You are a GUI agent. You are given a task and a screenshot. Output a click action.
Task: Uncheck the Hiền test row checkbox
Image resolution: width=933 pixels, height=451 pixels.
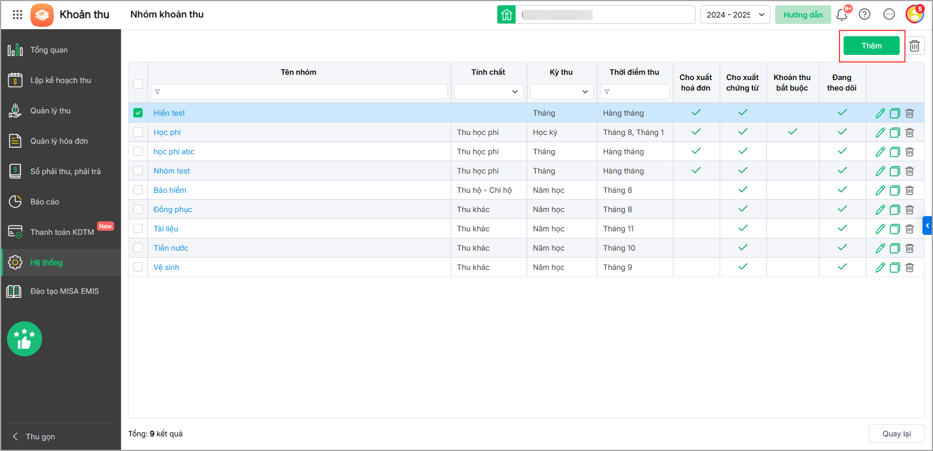[x=138, y=113]
